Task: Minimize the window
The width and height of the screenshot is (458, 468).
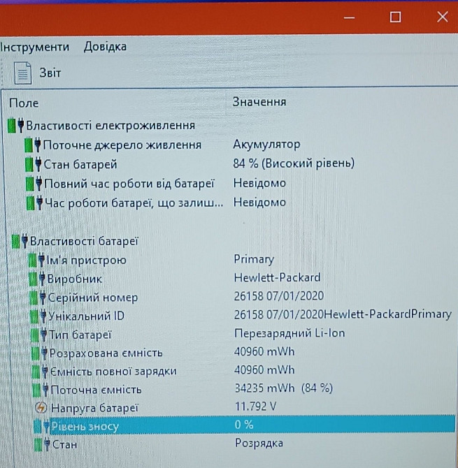Action: tap(349, 17)
